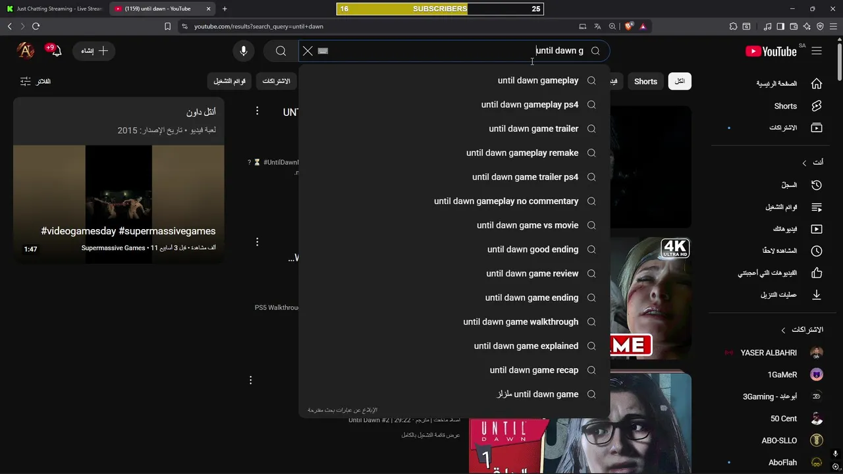Click the voice search microphone icon

[x=244, y=51]
